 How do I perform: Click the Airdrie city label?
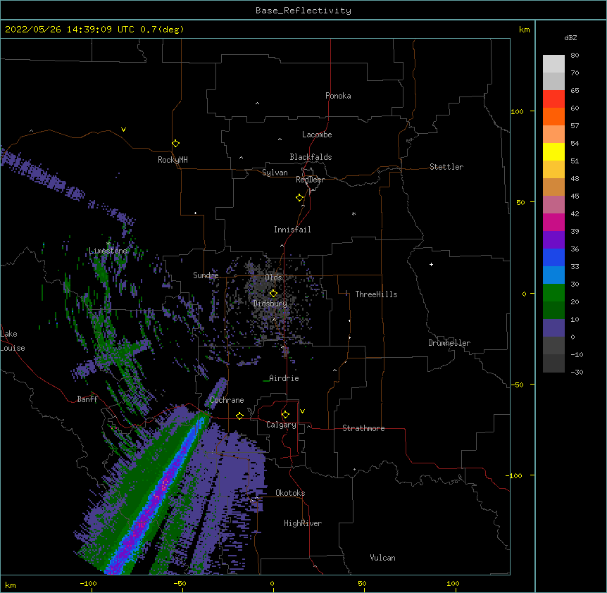point(284,378)
